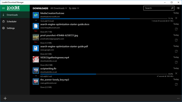Open the multi-select list icon near Search

coord(178,8)
